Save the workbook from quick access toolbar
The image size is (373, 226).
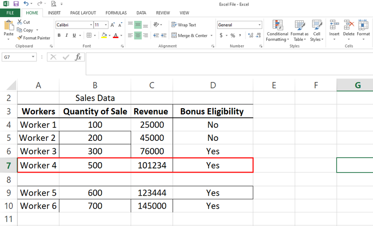[16, 4]
